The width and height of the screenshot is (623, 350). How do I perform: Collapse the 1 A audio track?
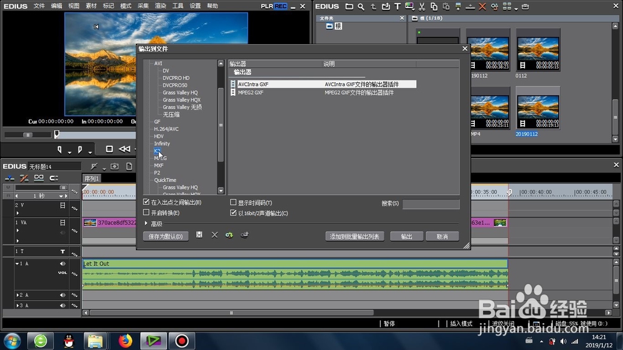(17, 263)
